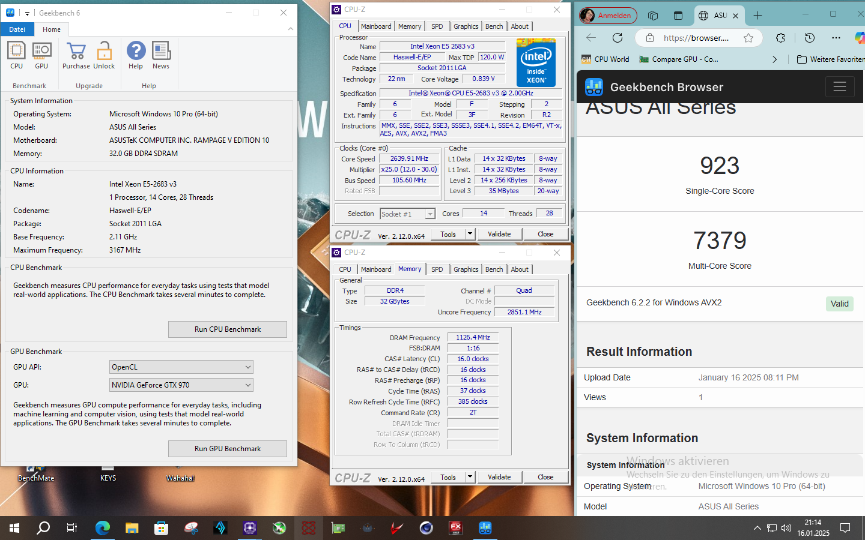This screenshot has height=540, width=865.
Task: Open CPU World bookmark
Action: pos(605,59)
